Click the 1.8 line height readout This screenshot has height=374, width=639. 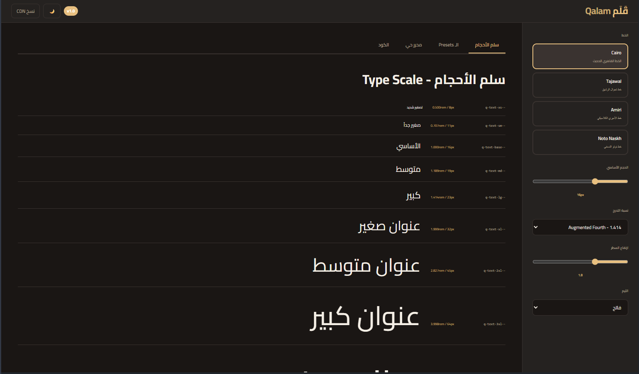pos(581,275)
